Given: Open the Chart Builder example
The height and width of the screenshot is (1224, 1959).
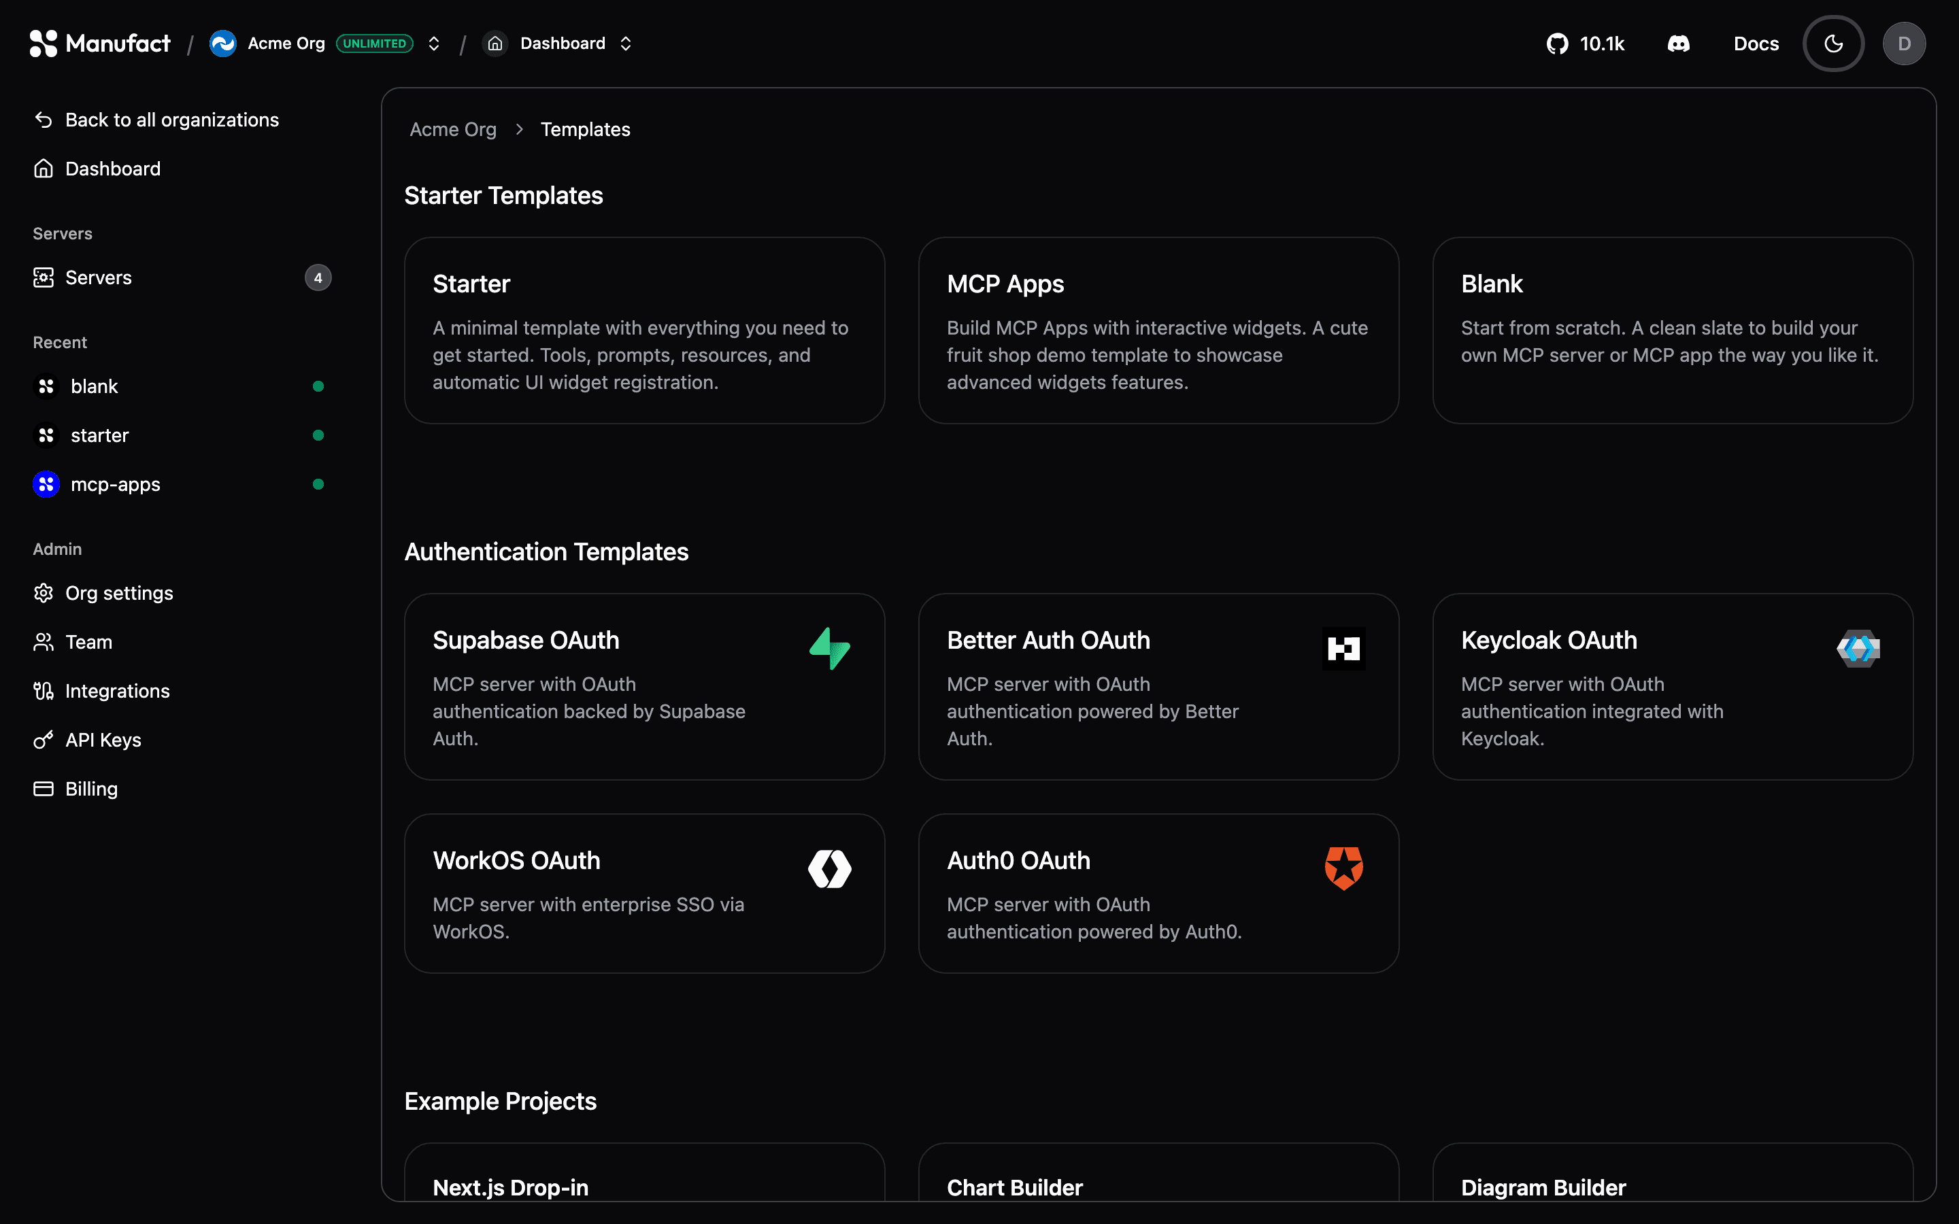Looking at the screenshot, I should (x=1158, y=1172).
